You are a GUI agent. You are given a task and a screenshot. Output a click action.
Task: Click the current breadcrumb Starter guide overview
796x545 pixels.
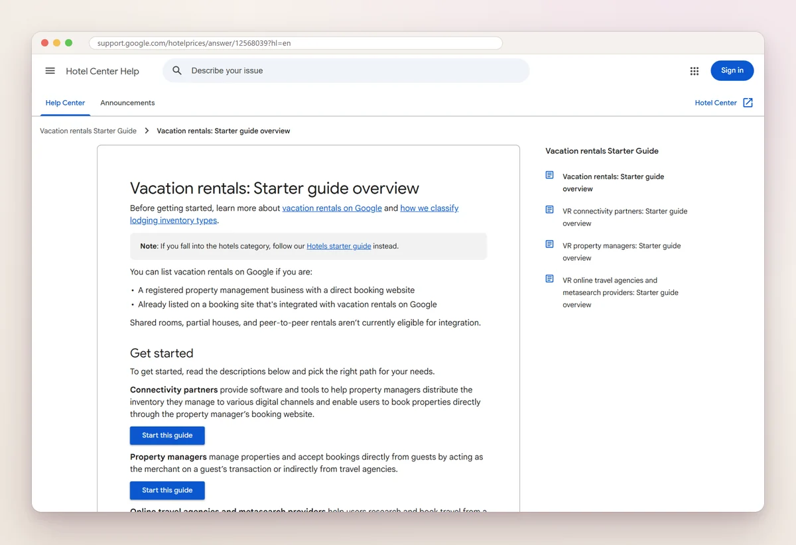pos(224,131)
